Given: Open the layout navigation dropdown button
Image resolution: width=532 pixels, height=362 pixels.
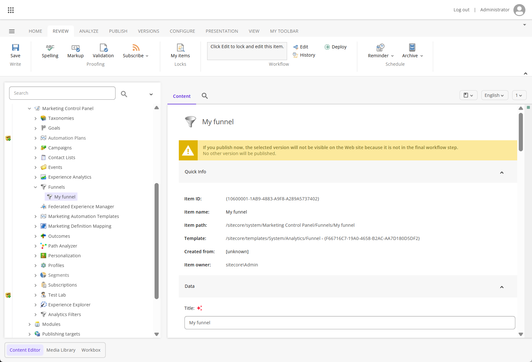Looking at the screenshot, I should click(x=468, y=95).
